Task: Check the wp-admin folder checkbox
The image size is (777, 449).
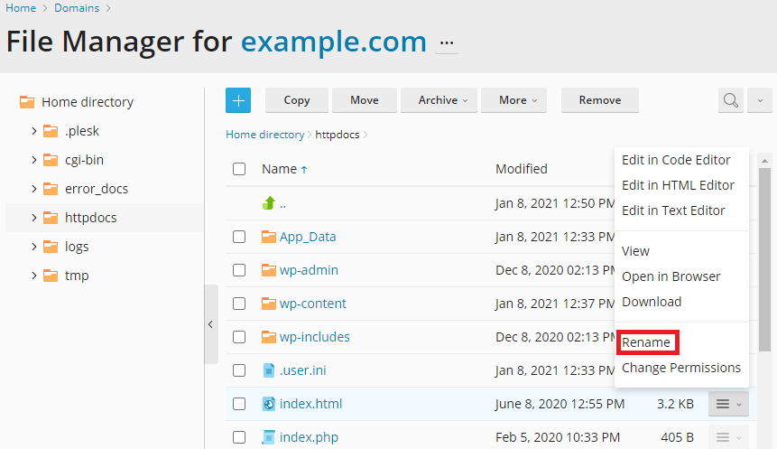Action: point(239,270)
